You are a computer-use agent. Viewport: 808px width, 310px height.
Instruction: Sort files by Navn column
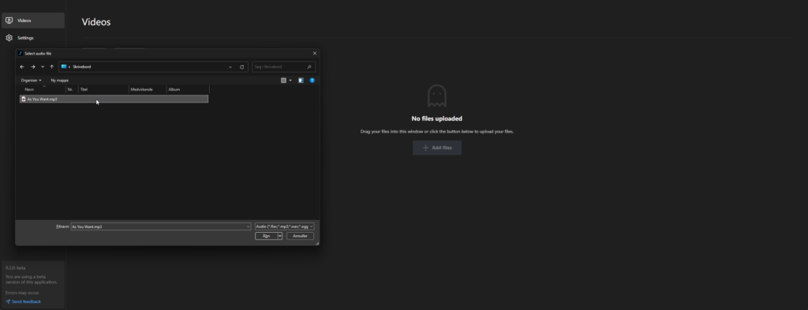click(x=43, y=90)
